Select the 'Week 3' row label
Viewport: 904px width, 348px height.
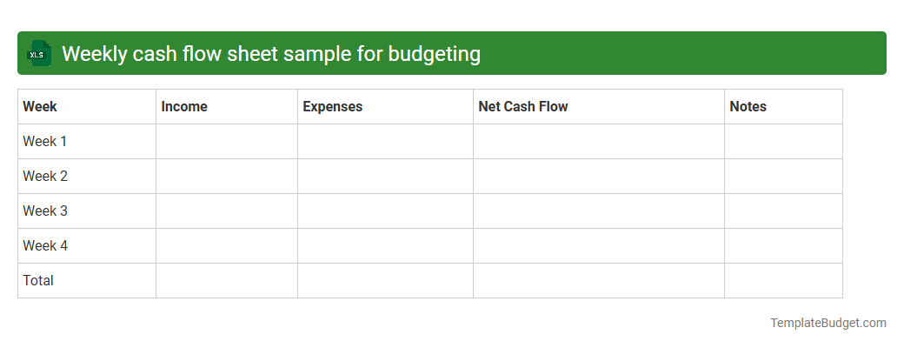click(x=45, y=211)
